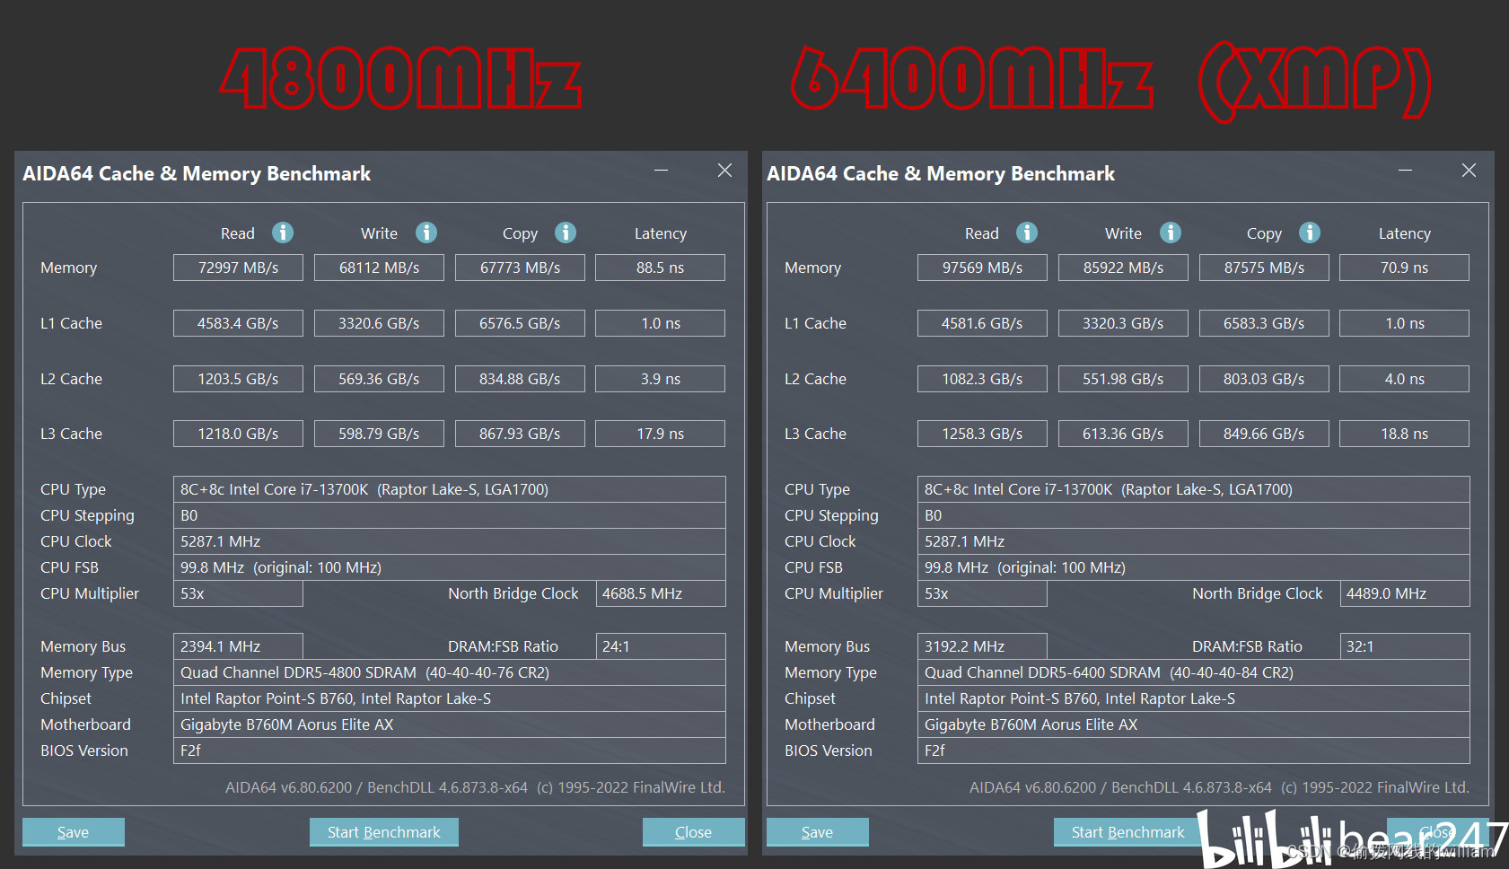Click DDR5-6400 SDRAM memory type field
This screenshot has height=869, width=1509.
1194,672
